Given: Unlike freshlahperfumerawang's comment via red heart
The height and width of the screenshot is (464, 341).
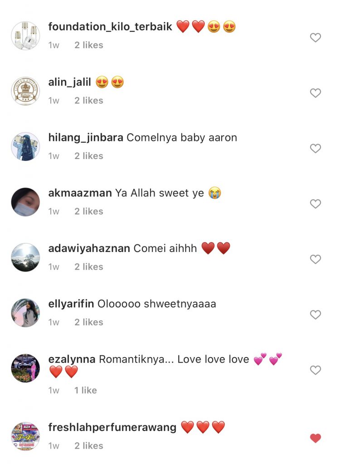Looking at the screenshot, I should (x=315, y=438).
